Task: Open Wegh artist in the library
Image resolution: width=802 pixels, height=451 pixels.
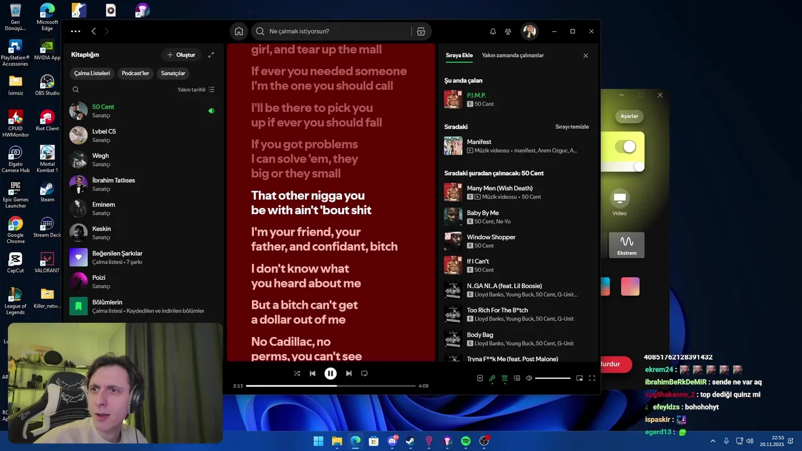Action: 143,160
